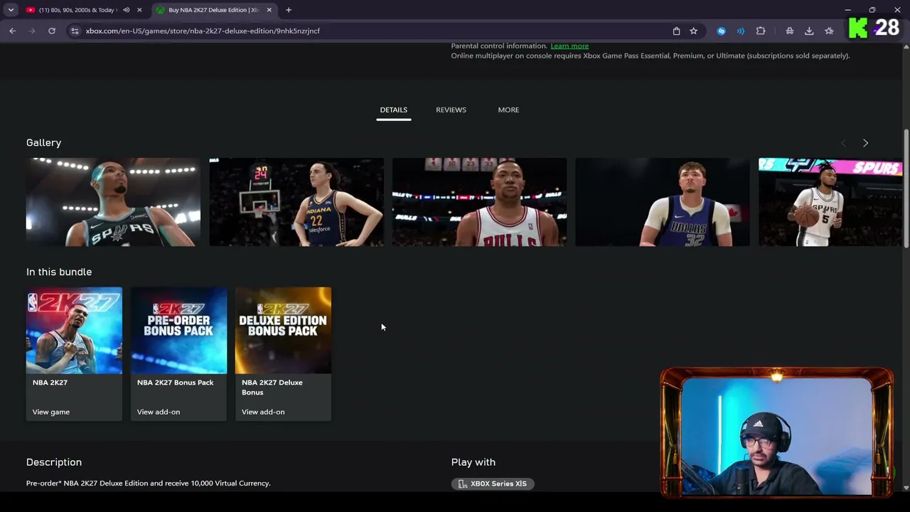Open the Extensions puzzle-piece menu
Image resolution: width=910 pixels, height=512 pixels.
(761, 31)
